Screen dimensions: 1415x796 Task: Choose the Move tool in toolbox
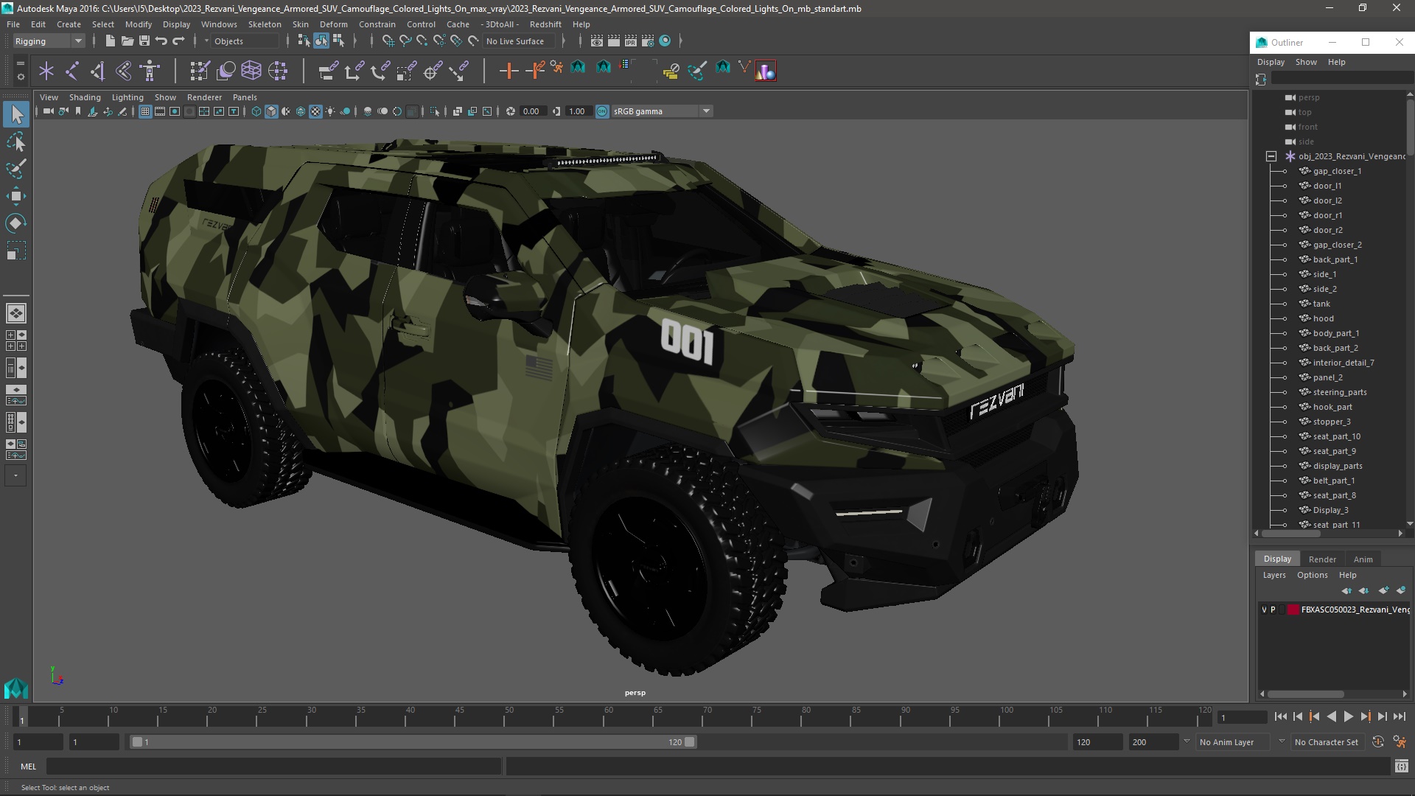(16, 196)
